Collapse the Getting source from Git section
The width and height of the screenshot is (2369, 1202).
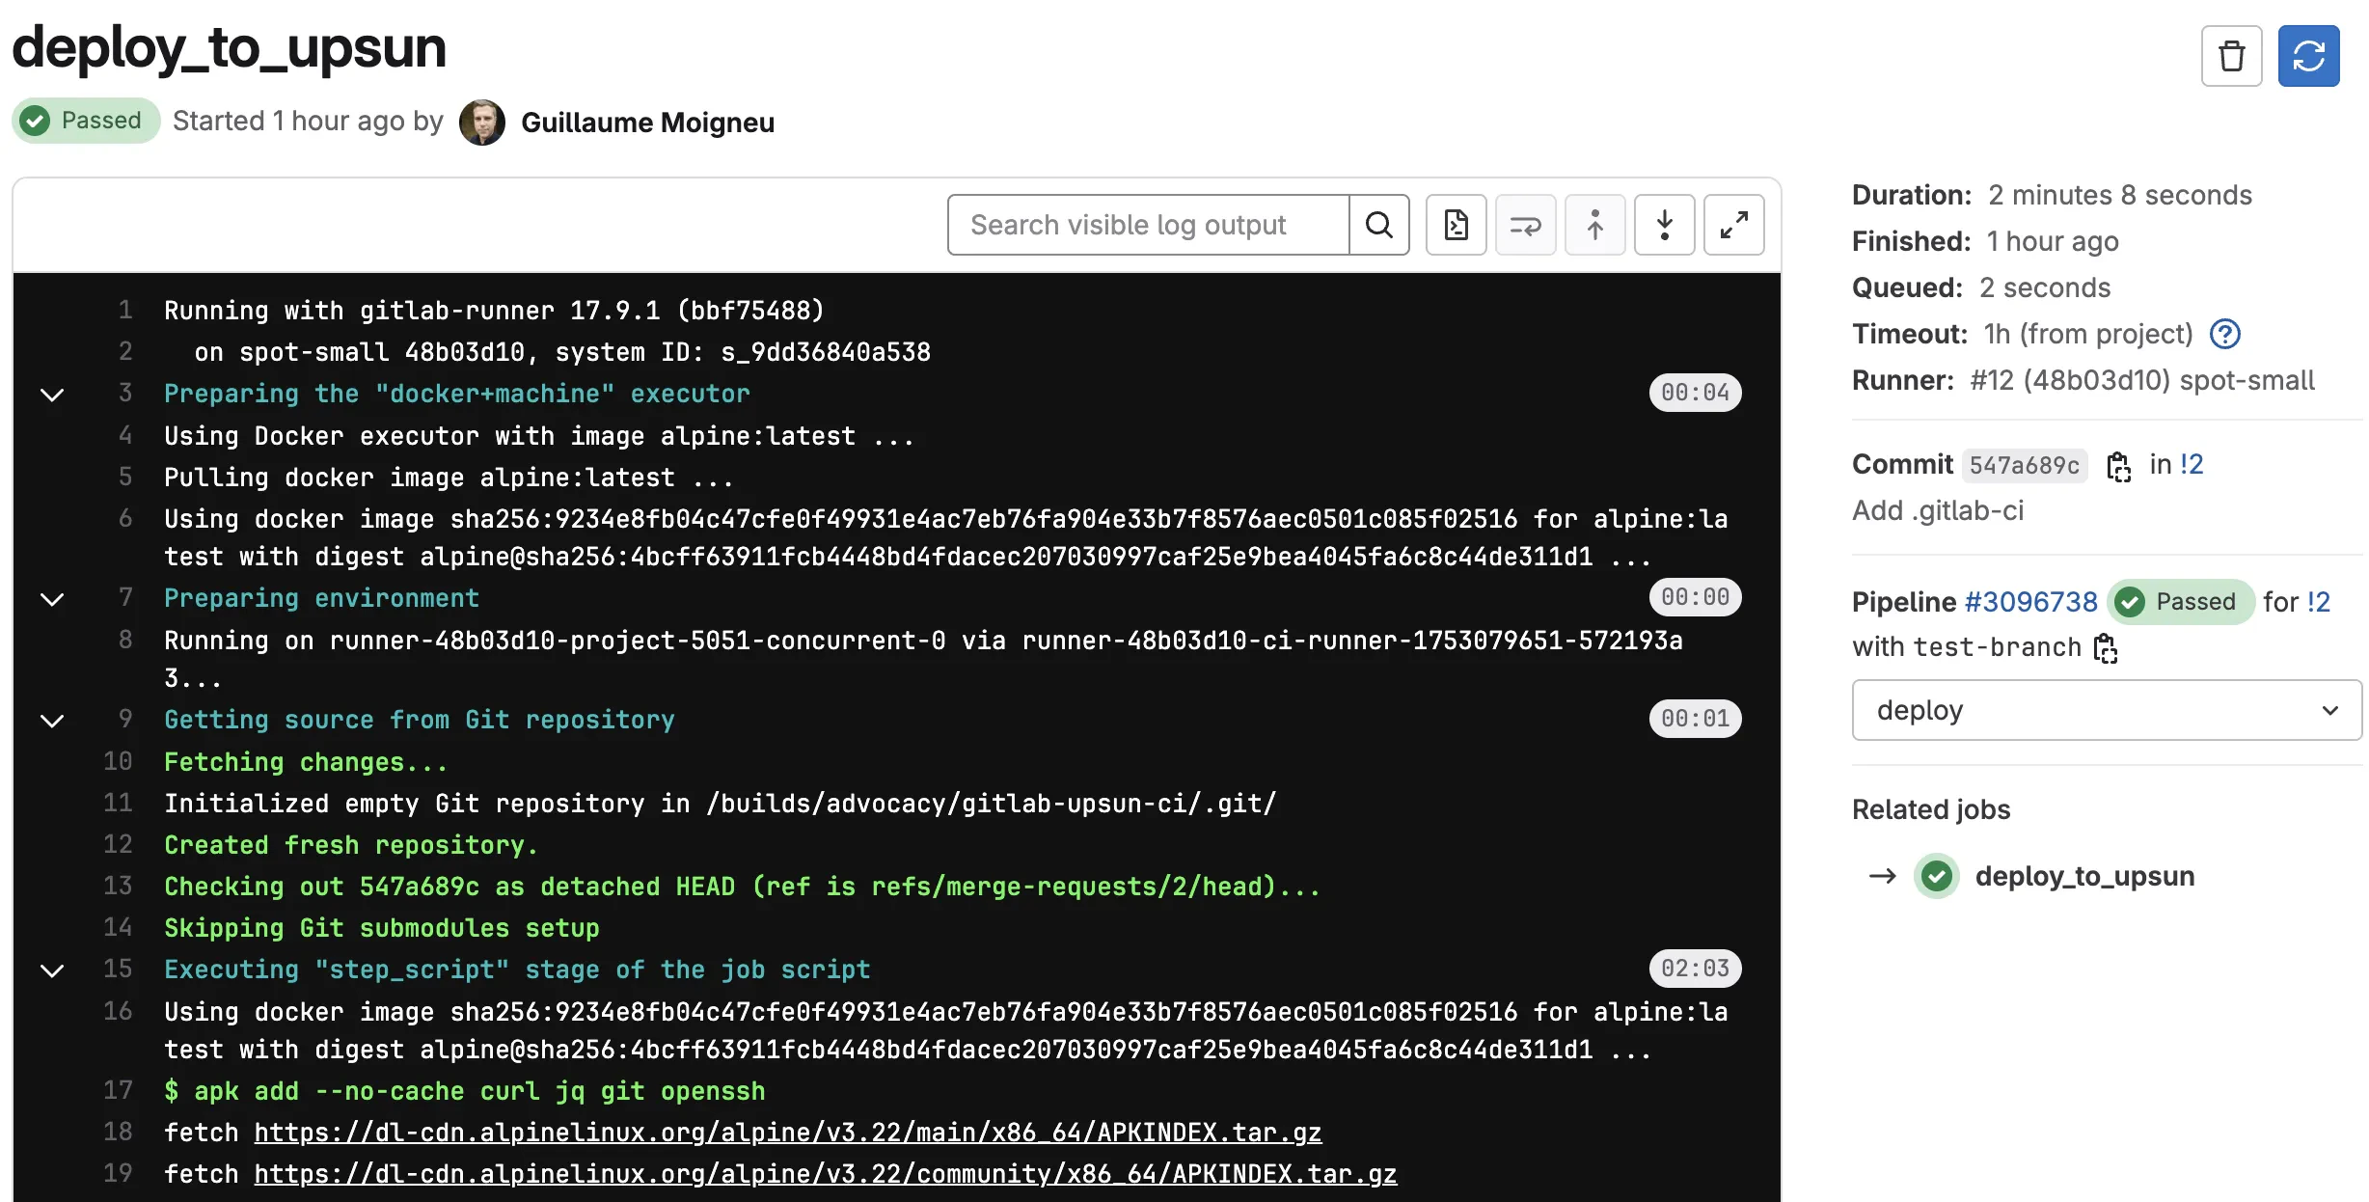point(52,720)
